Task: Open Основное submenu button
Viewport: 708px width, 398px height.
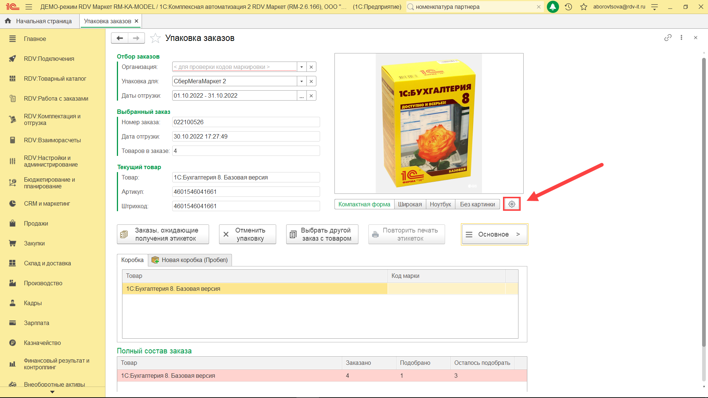Action: (x=494, y=234)
